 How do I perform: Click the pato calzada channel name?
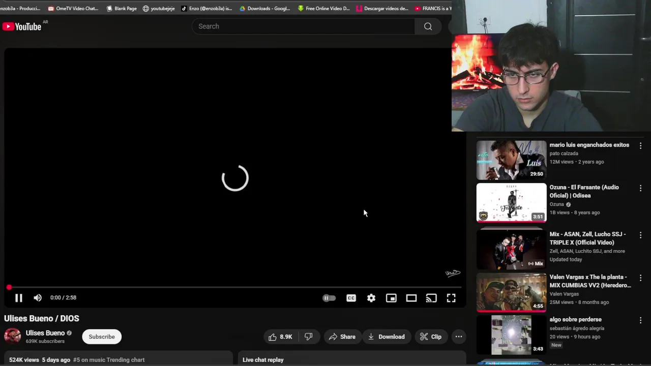coord(564,154)
